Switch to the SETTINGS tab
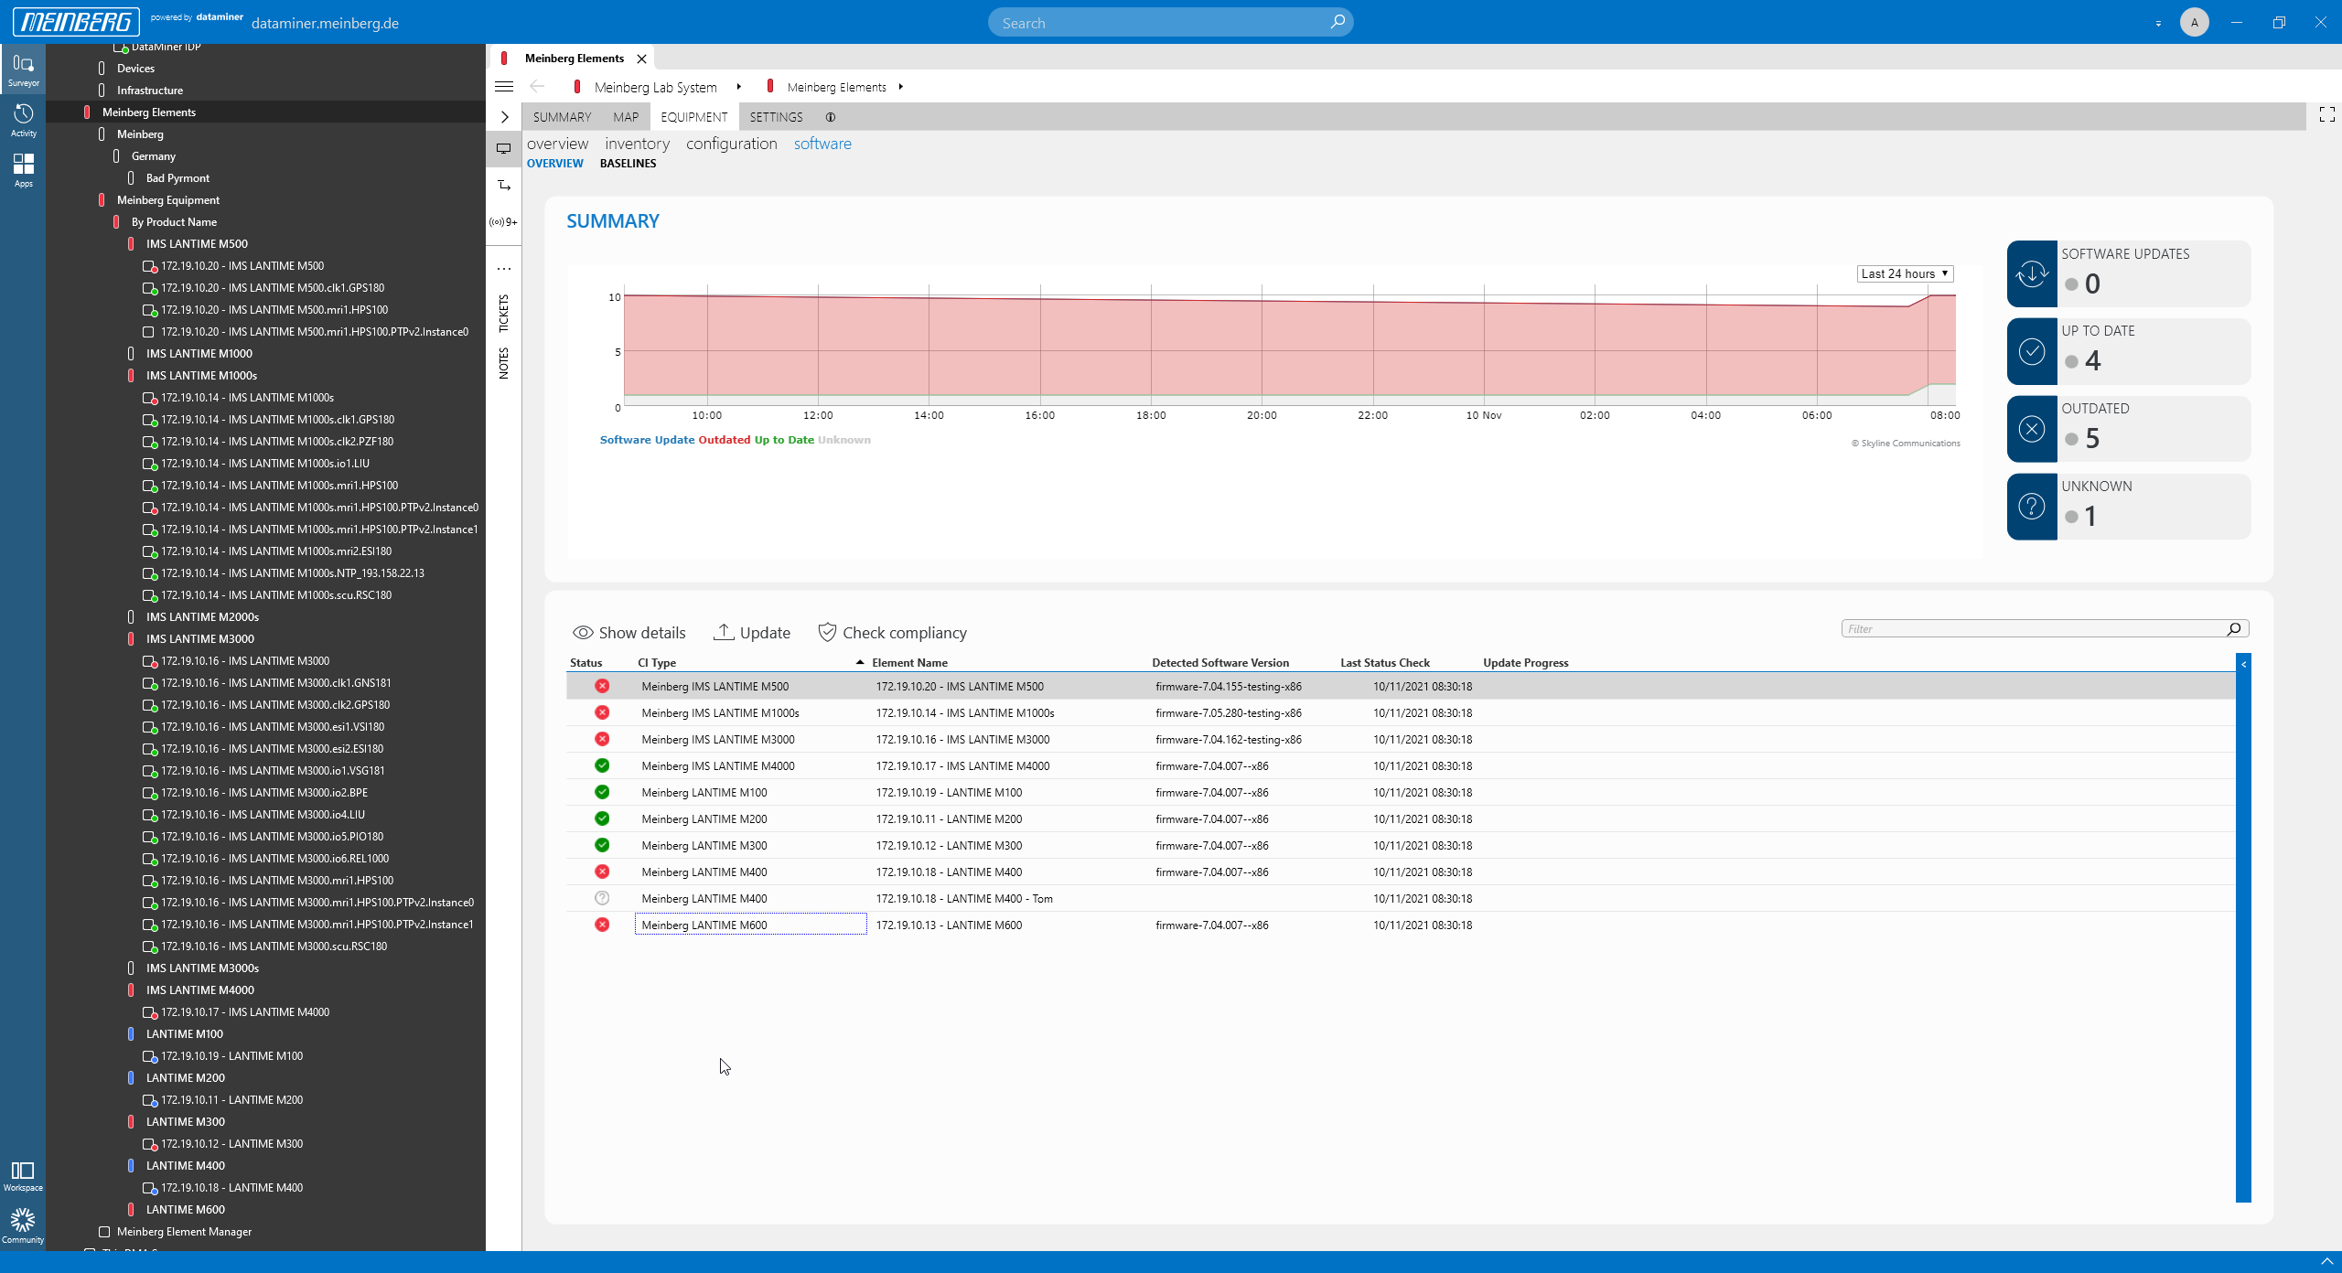This screenshot has width=2342, height=1273. pyautogui.click(x=776, y=117)
